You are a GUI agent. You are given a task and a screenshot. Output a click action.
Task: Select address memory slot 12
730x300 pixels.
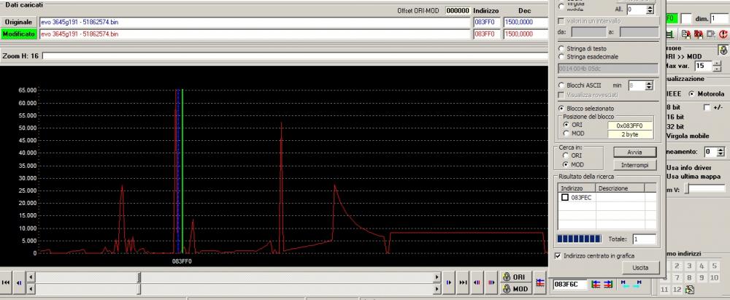point(677,290)
